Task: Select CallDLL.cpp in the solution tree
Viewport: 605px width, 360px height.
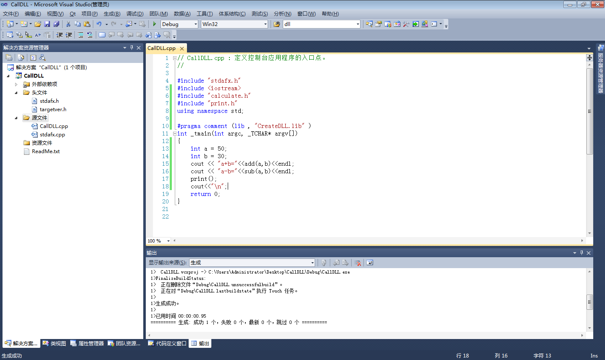Action: [x=54, y=126]
